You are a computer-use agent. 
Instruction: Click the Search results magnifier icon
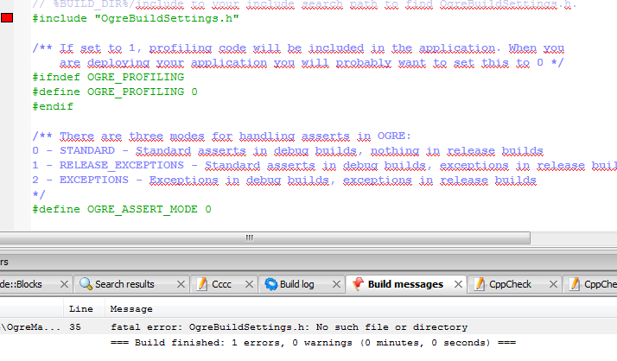pos(86,283)
